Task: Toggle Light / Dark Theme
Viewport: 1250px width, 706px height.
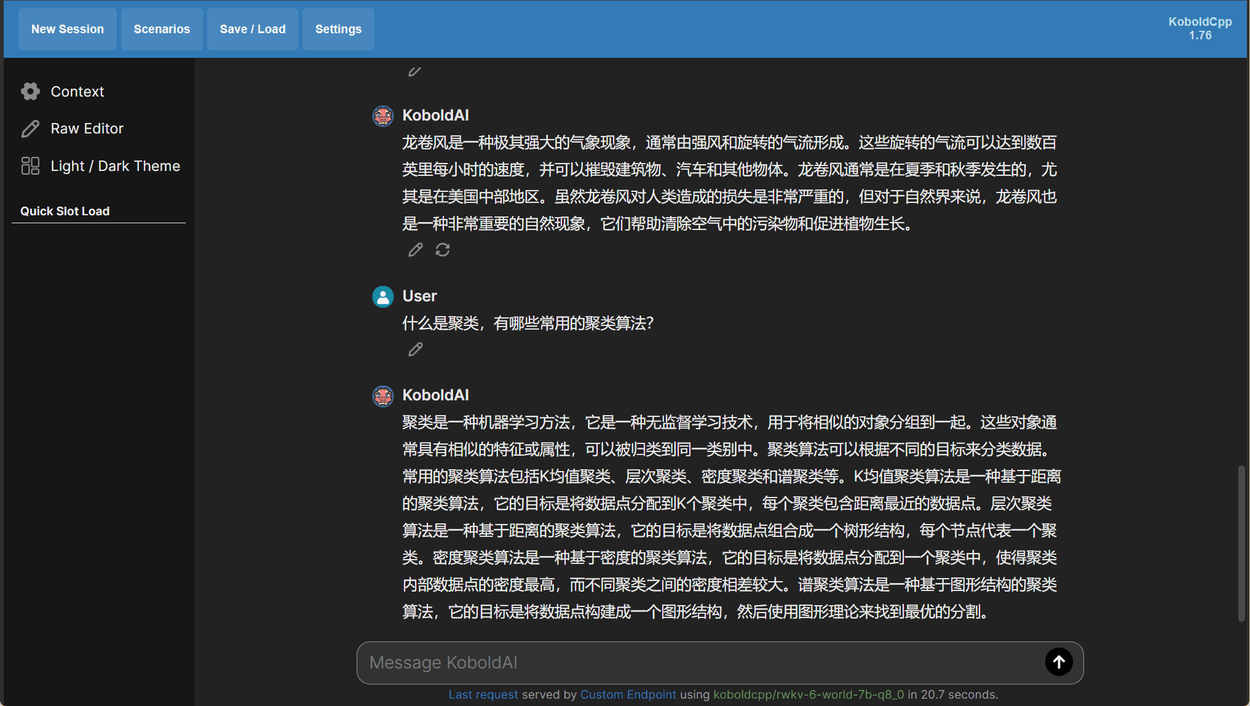Action: (115, 166)
